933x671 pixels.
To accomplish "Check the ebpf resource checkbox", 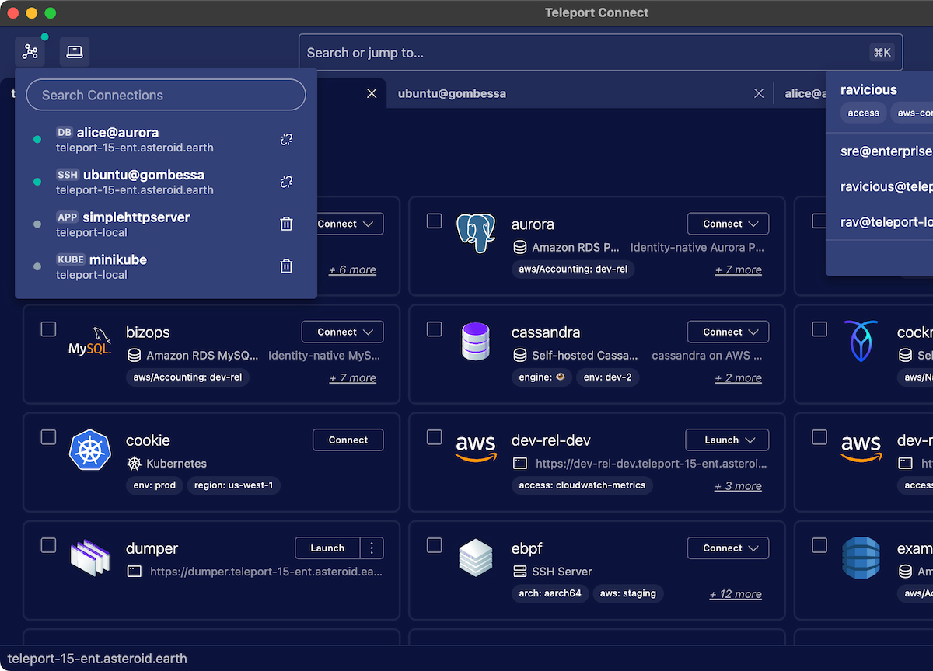I will [x=434, y=545].
